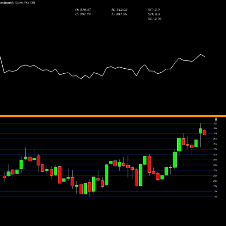Click the 294 price axis label
Viewport: 226px width, 226px height.
(x=215, y=139)
